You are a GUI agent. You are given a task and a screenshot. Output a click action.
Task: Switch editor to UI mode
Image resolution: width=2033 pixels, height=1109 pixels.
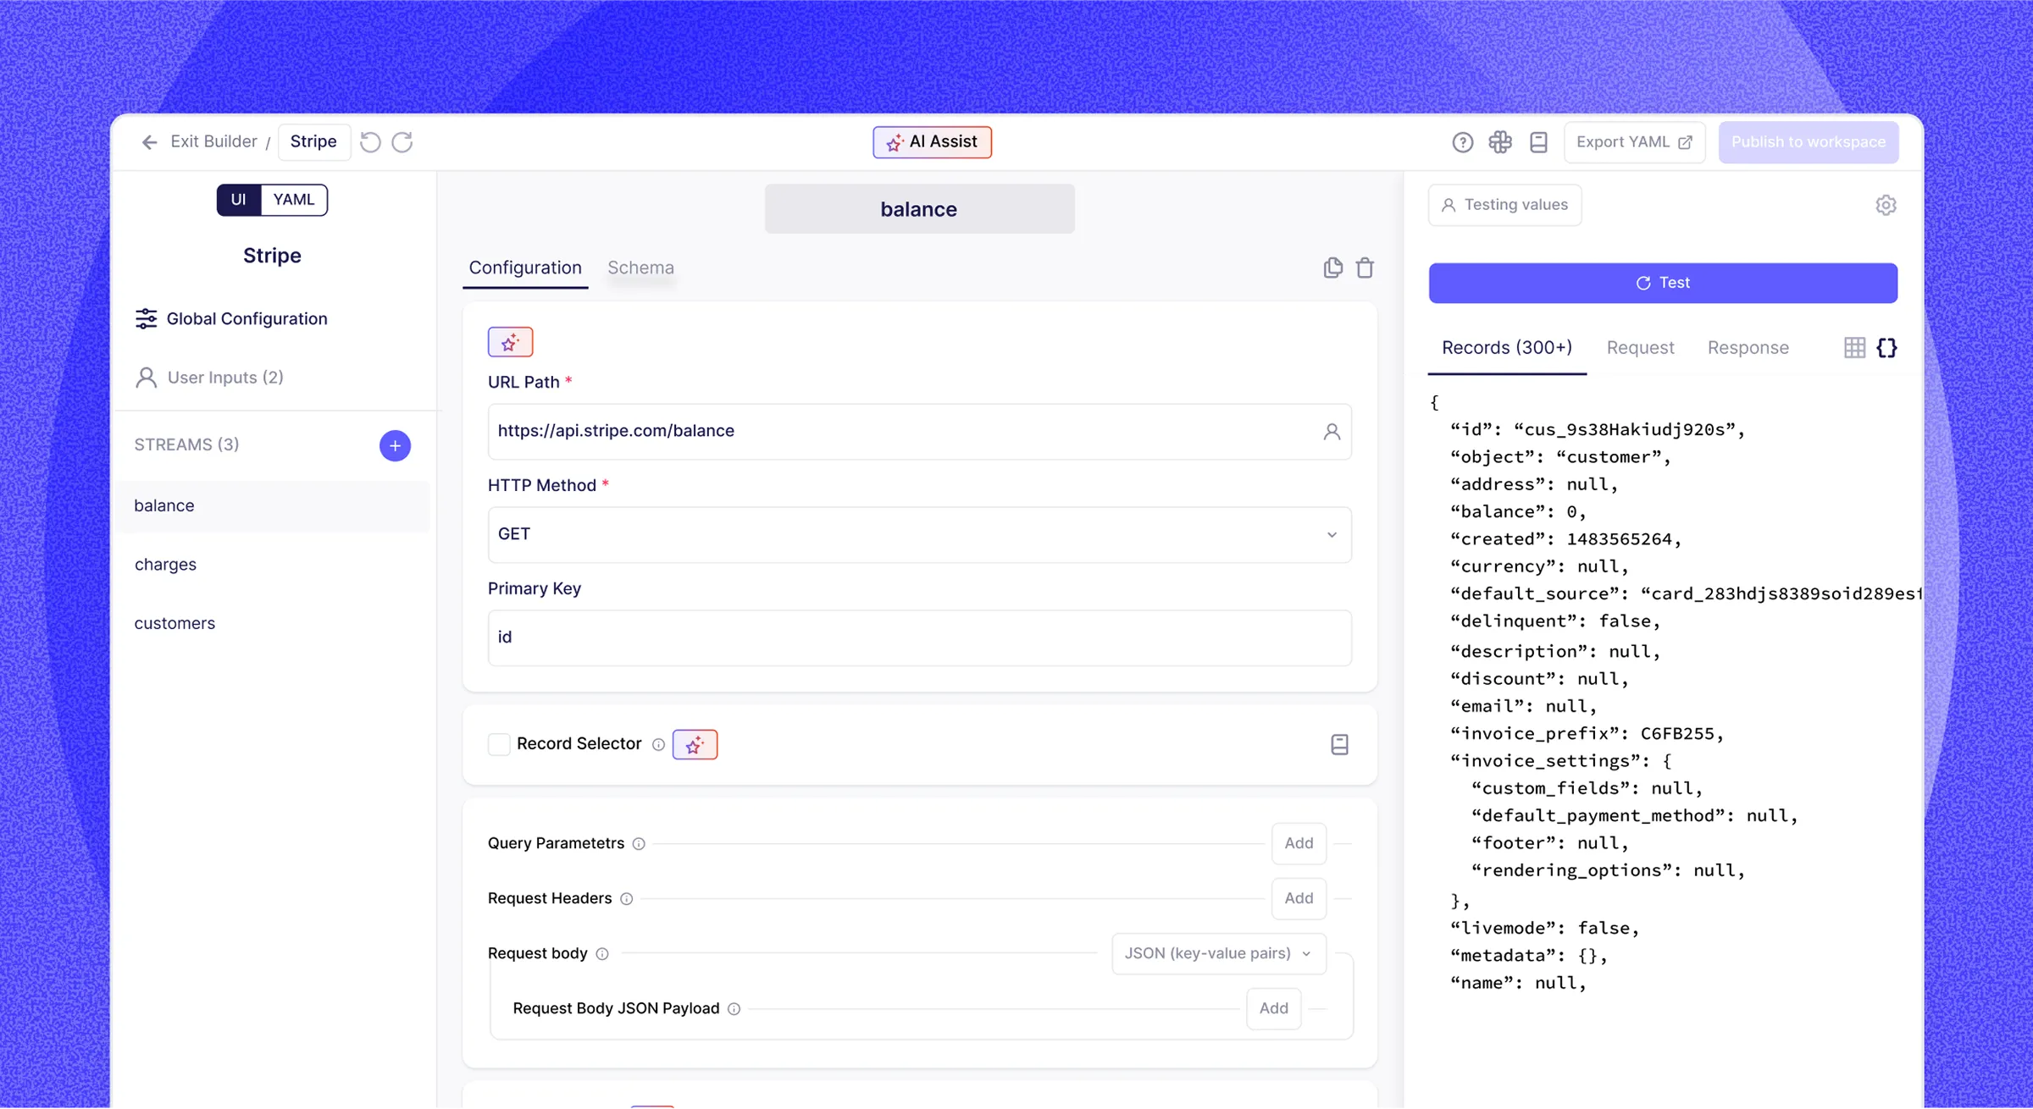238,200
